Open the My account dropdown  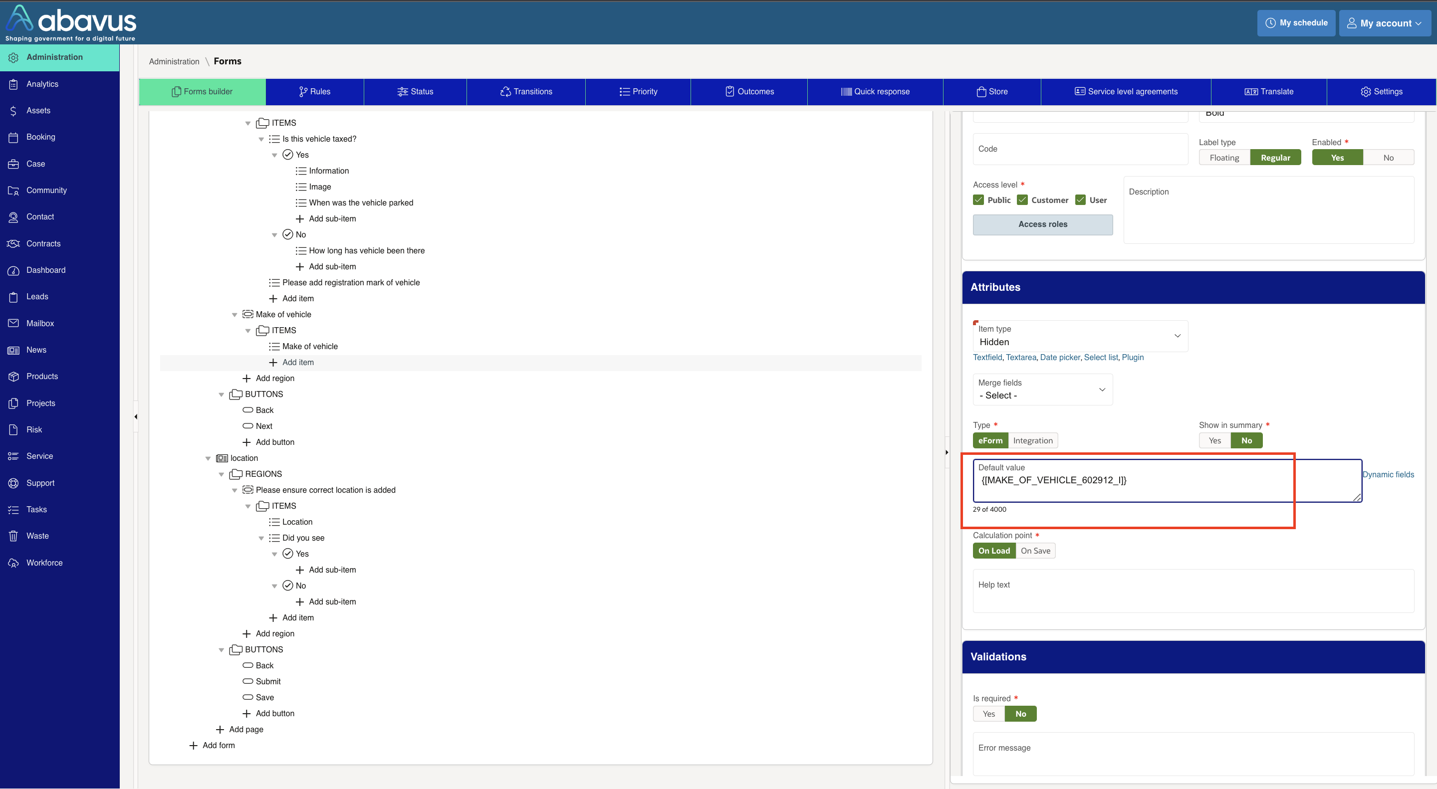1385,23
